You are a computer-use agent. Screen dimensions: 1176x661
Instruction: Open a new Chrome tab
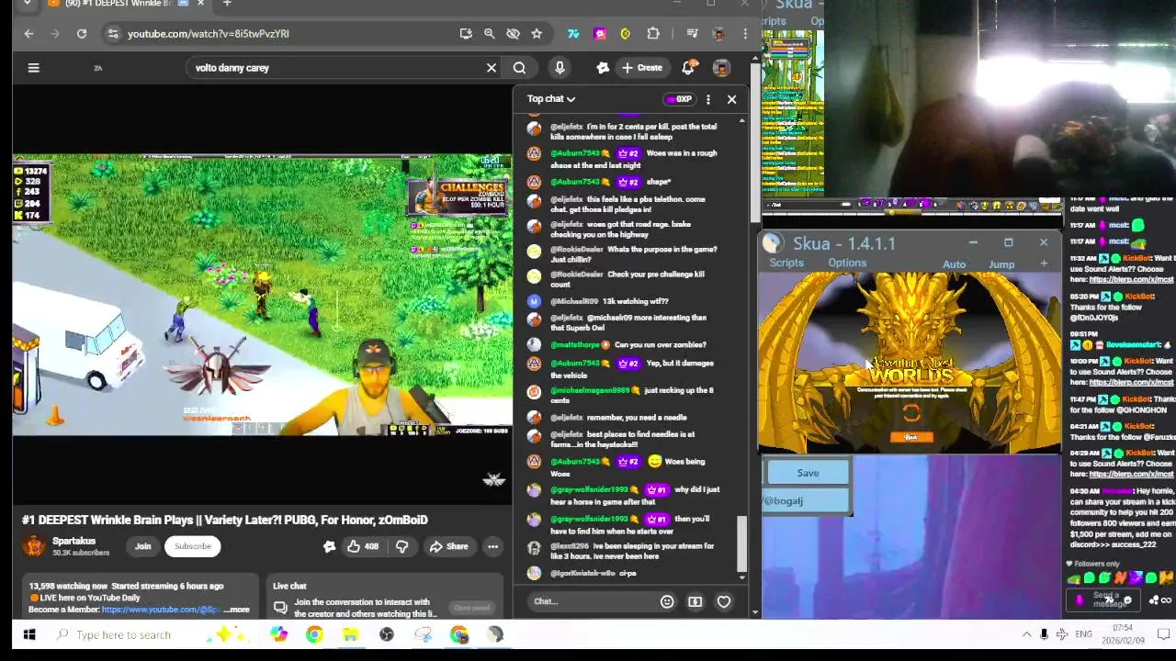pyautogui.click(x=227, y=4)
